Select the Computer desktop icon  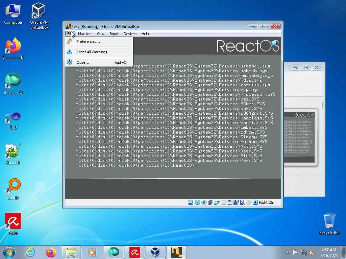click(x=13, y=14)
